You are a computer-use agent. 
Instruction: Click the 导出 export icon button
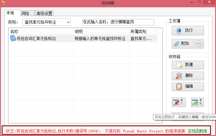198,102
